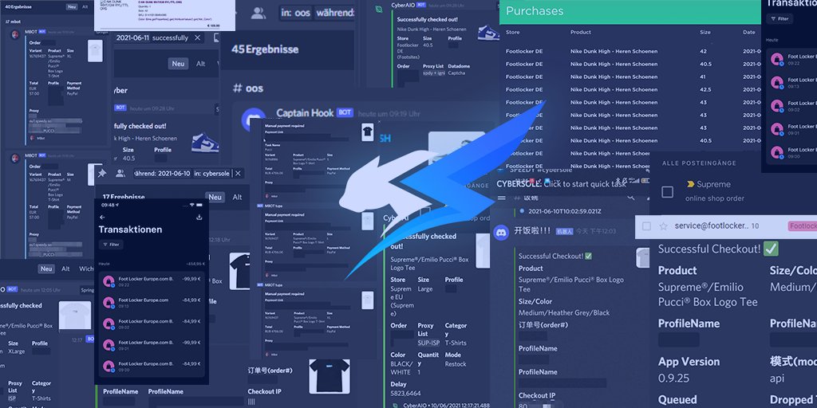Image resolution: width=817 pixels, height=408 pixels.
Task: Open the Discord logo avatar beside 开饭啦!!!
Action: (501, 232)
